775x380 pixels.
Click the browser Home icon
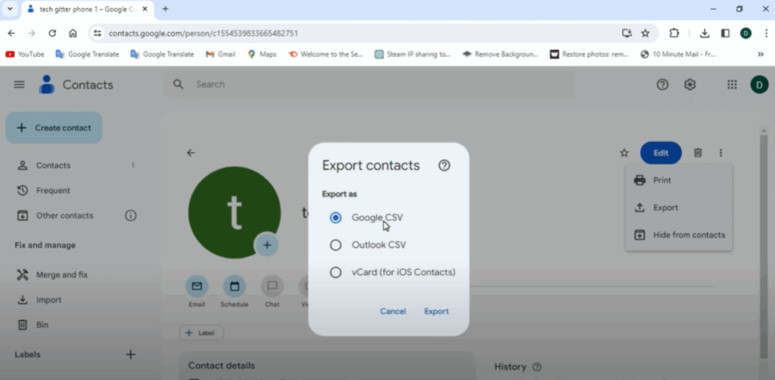click(73, 33)
